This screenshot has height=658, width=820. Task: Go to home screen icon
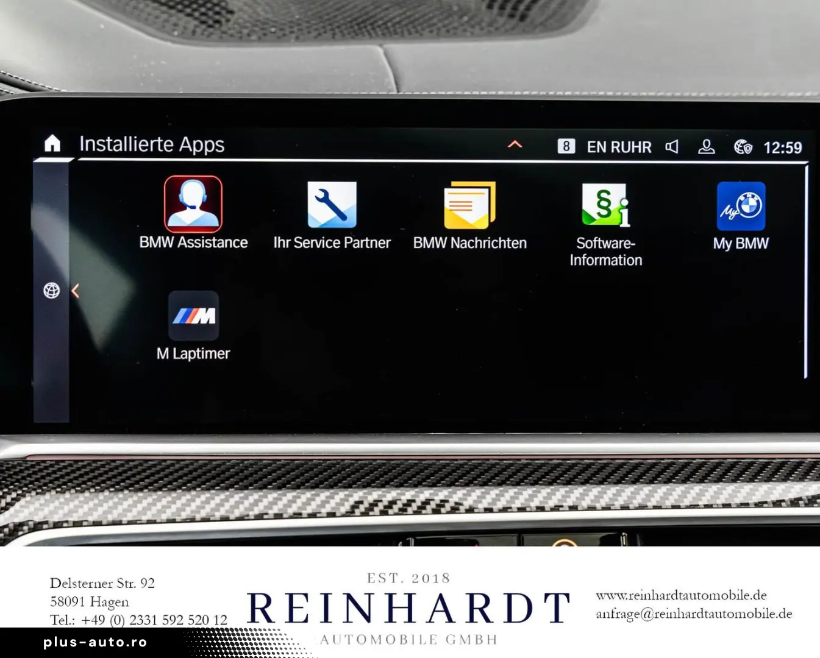click(x=52, y=143)
